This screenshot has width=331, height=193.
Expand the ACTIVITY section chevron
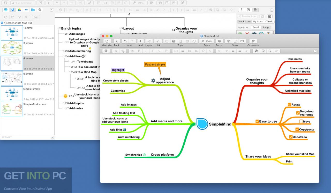pyautogui.click(x=52, y=137)
